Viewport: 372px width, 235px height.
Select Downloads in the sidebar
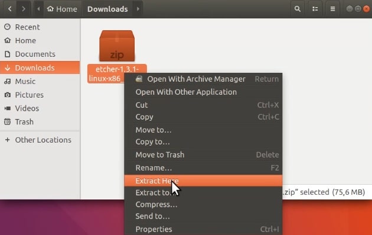[x=40, y=67]
